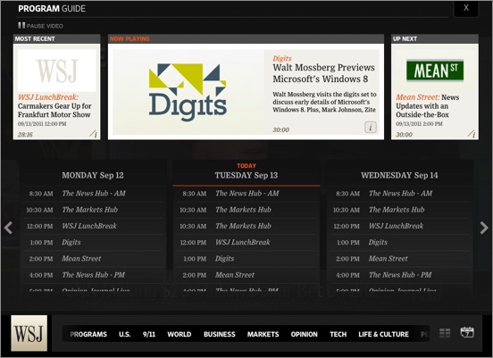Open Wednesday 10:30 AM The Markets Hub
This screenshot has height=358, width=493.
pos(400,210)
